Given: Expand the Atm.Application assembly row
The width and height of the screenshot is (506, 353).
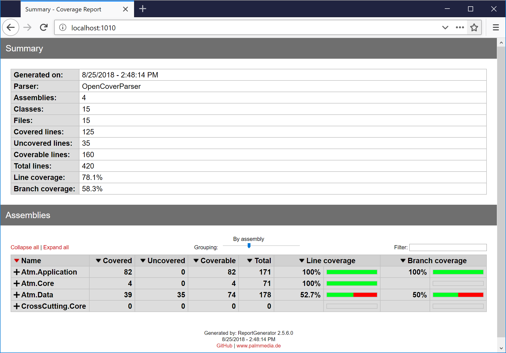Looking at the screenshot, I should click(17, 272).
